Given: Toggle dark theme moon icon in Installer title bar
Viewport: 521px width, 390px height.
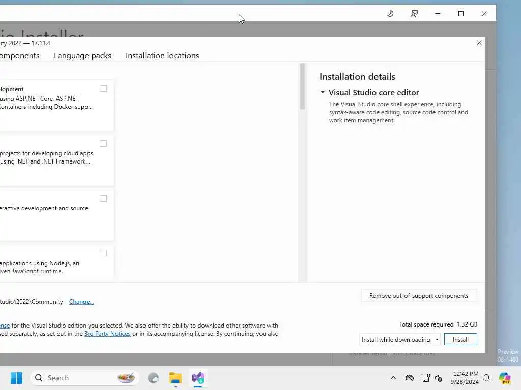Looking at the screenshot, I should click(x=390, y=14).
